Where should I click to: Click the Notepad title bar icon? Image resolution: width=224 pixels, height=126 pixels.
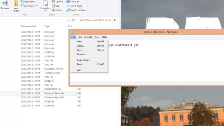click(72, 32)
